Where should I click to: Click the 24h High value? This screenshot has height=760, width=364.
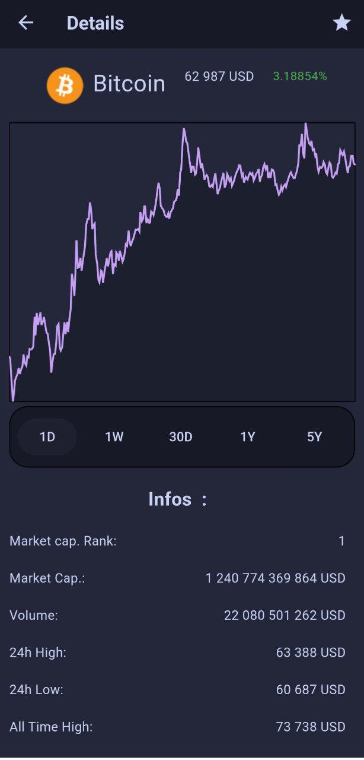tap(309, 652)
